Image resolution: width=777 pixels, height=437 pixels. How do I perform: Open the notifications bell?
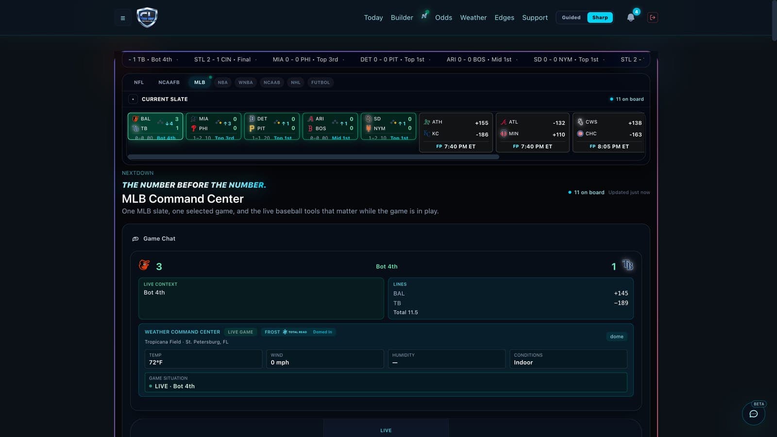coord(630,17)
